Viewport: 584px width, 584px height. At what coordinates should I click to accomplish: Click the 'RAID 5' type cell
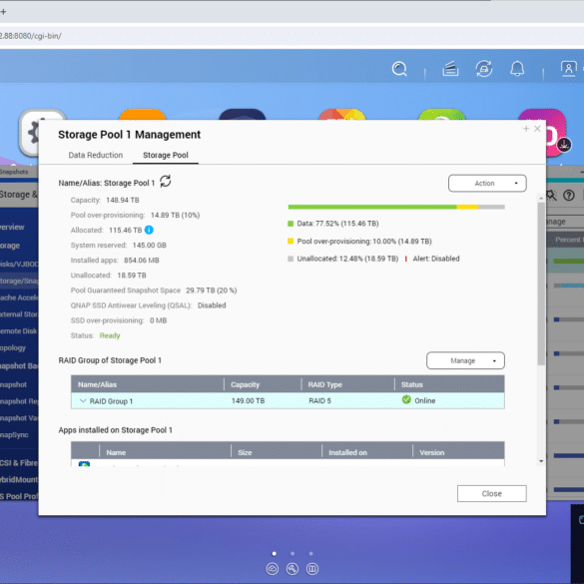point(319,400)
